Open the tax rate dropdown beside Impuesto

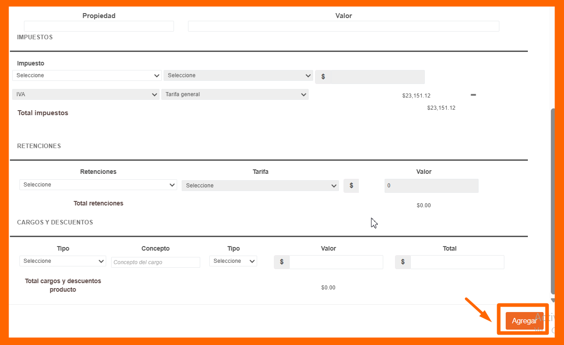coord(238,75)
